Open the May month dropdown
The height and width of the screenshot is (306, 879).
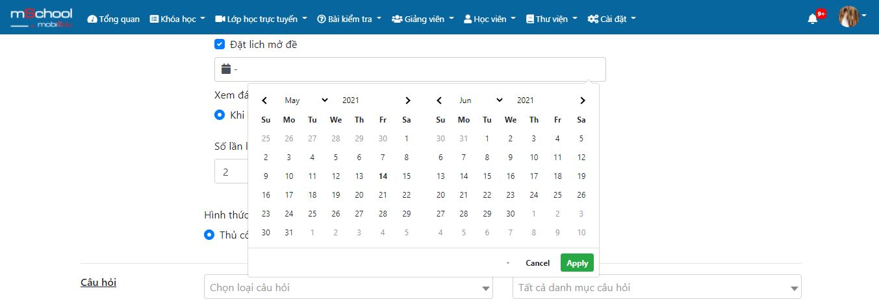[306, 100]
